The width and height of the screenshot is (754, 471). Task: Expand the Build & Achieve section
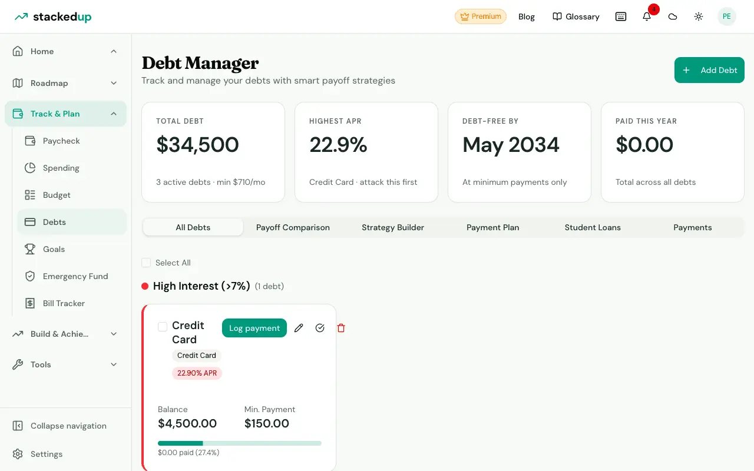(x=65, y=334)
